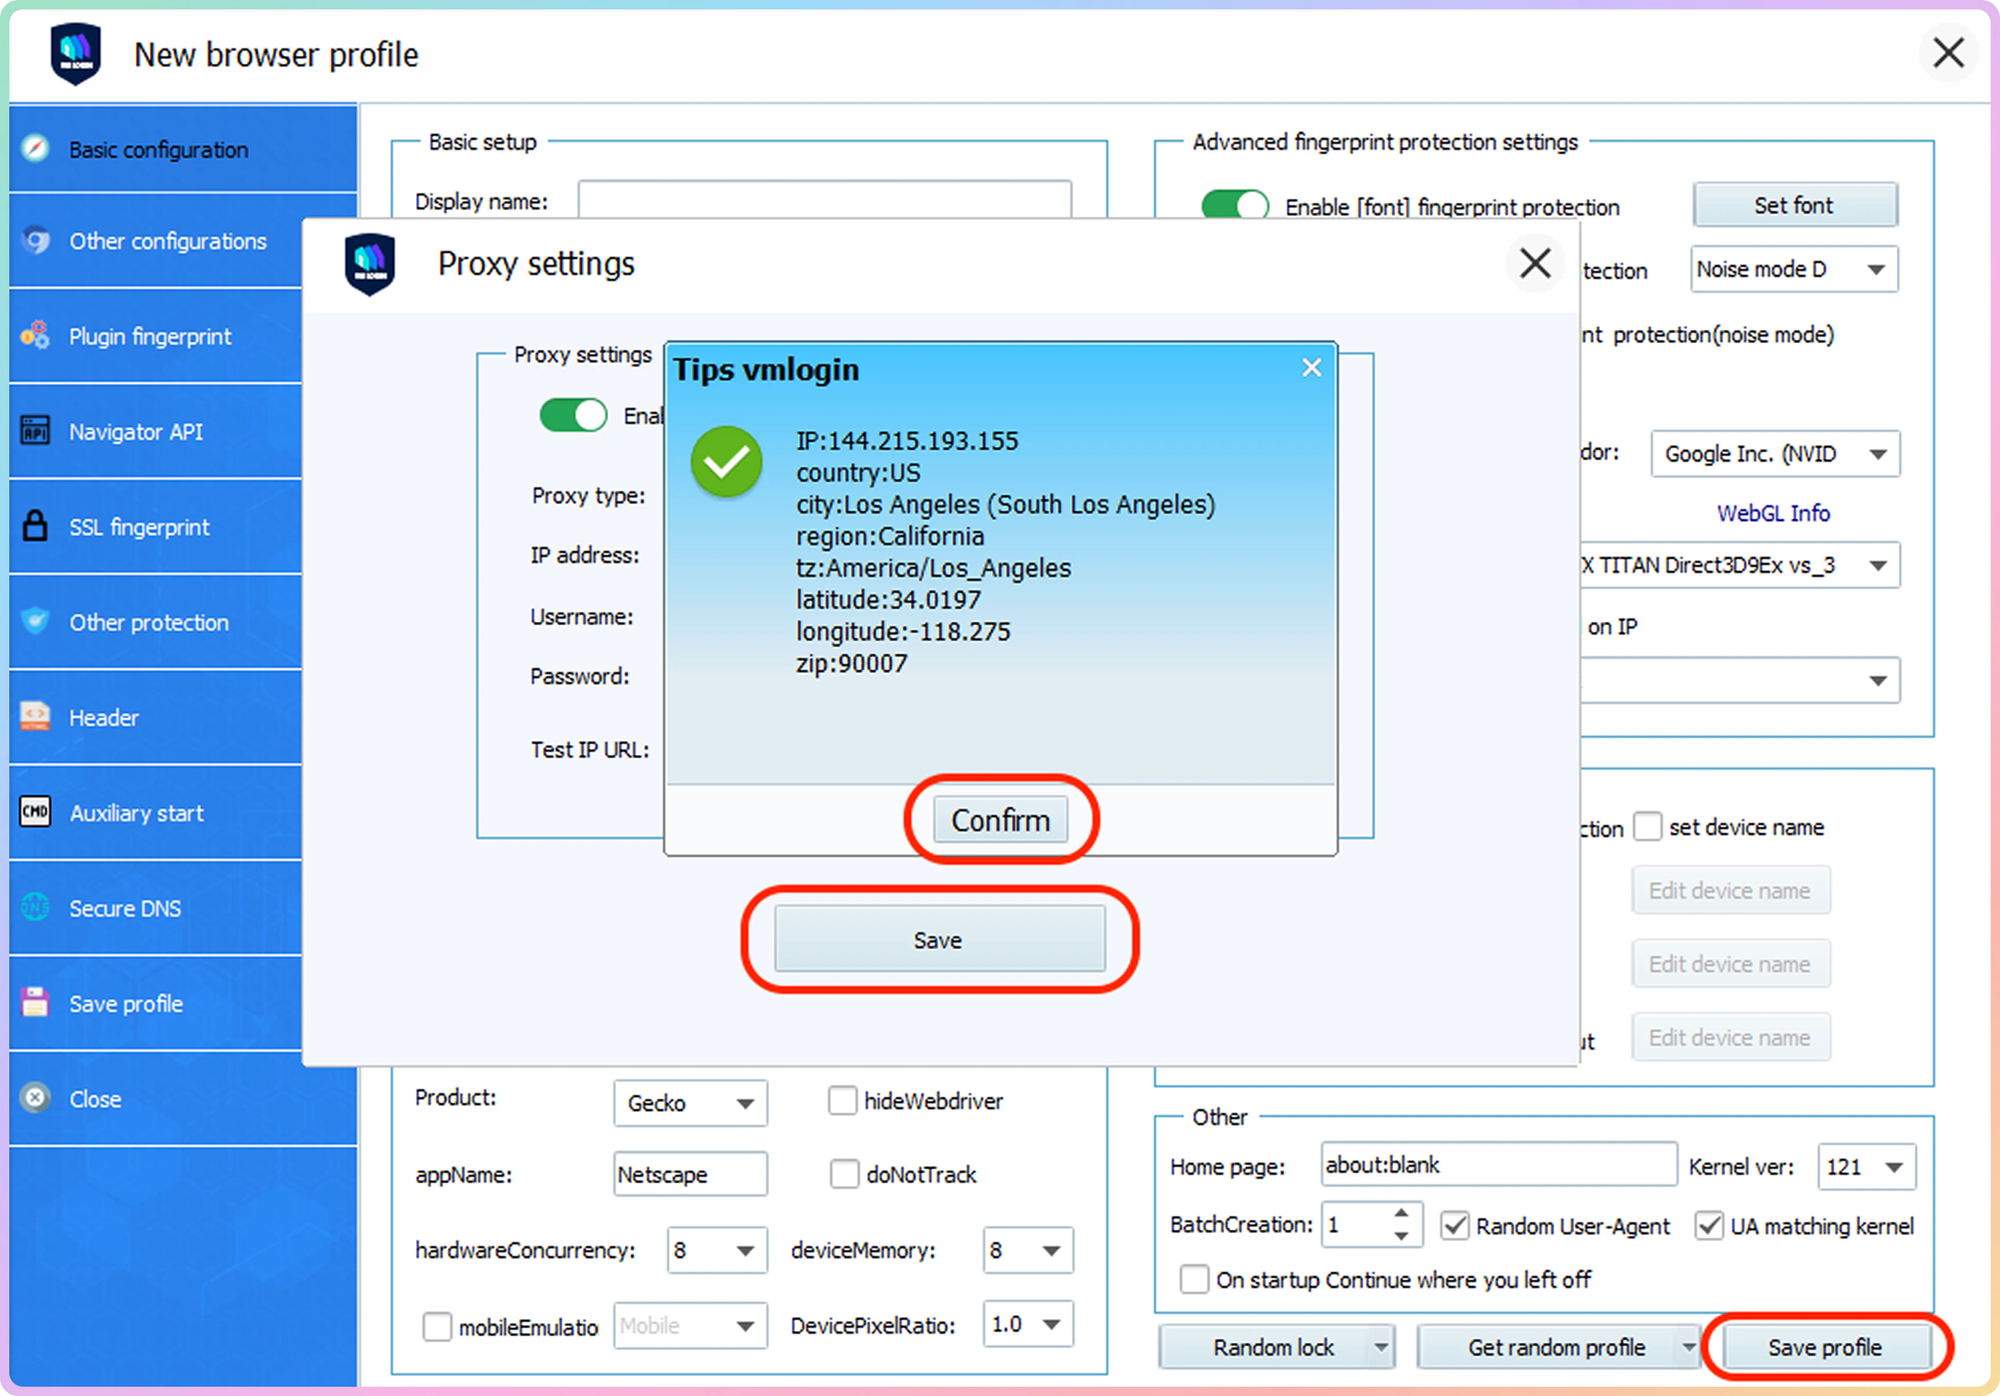Click the Navigator API sidebar icon
2000x1396 pixels.
pyautogui.click(x=35, y=431)
